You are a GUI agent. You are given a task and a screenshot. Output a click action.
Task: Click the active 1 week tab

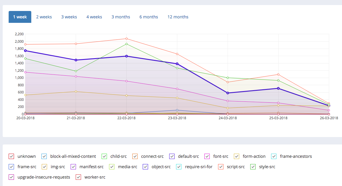[x=20, y=17]
